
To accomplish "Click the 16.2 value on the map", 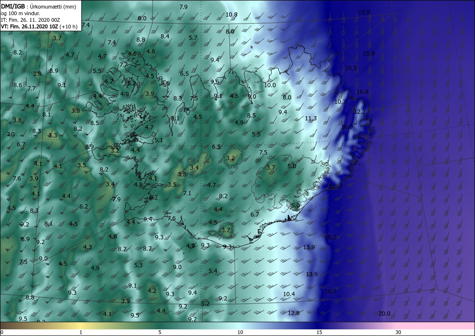I will point(331,237).
